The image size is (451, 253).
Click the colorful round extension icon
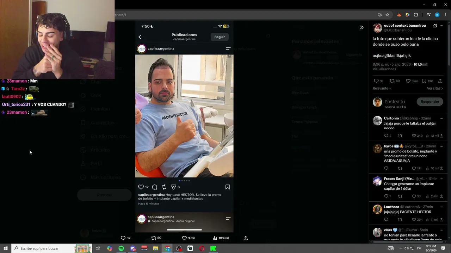point(407,15)
